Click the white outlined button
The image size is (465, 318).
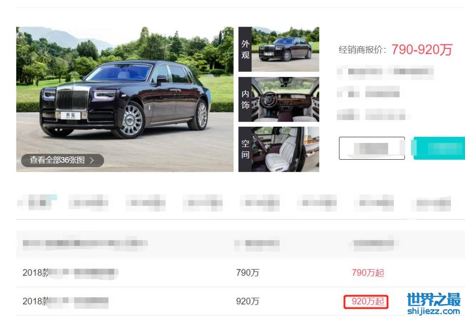click(x=372, y=148)
